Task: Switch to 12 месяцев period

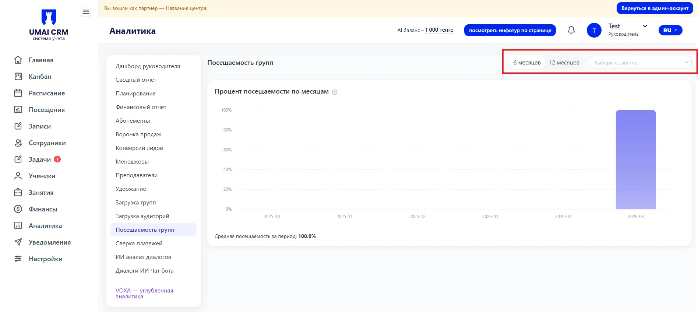Action: click(x=564, y=63)
